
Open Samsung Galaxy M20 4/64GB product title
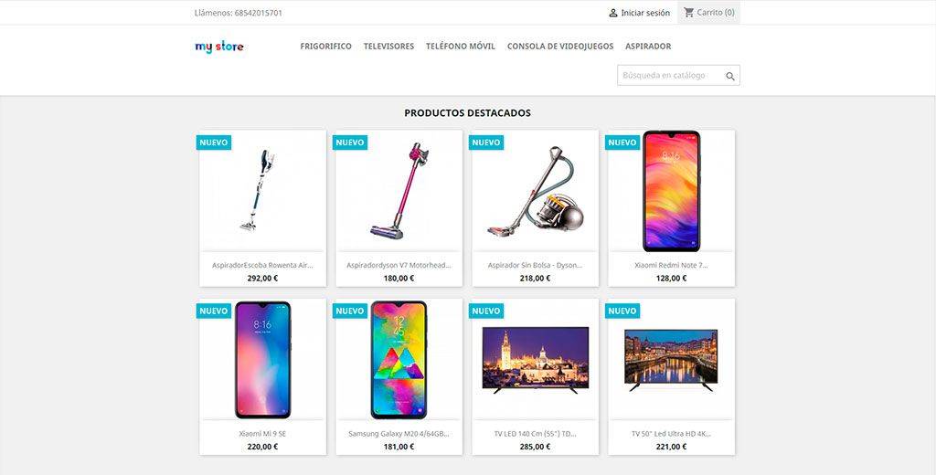[399, 434]
